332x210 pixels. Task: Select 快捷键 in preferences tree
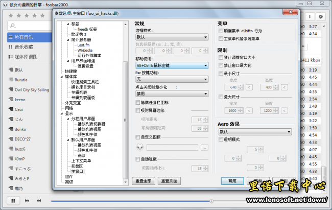pos(70,71)
